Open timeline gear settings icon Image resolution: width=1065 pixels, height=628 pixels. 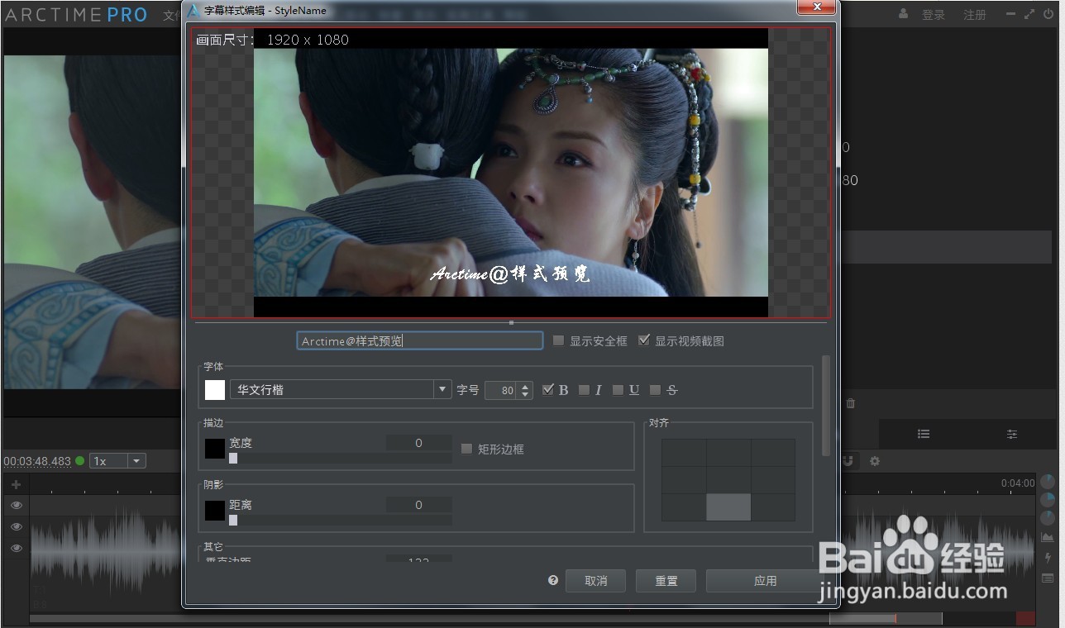[875, 461]
